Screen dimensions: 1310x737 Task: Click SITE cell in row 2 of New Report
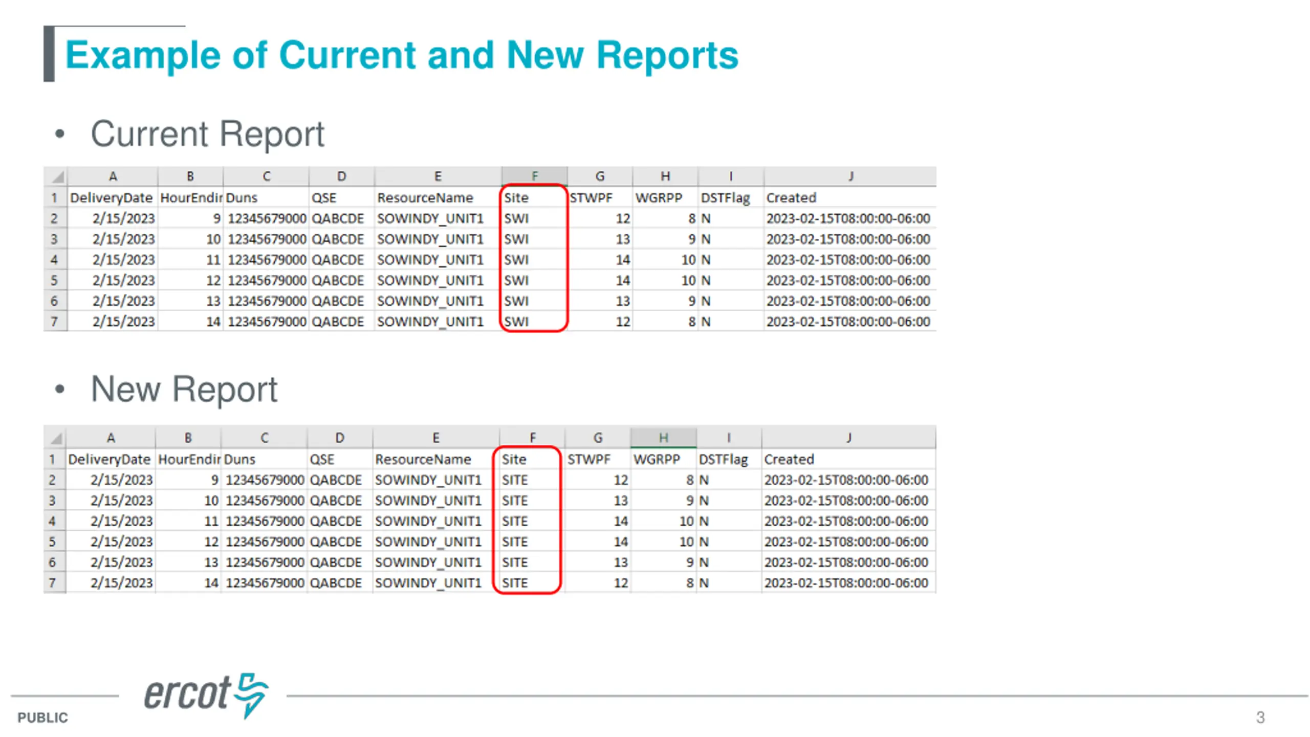tap(532, 480)
